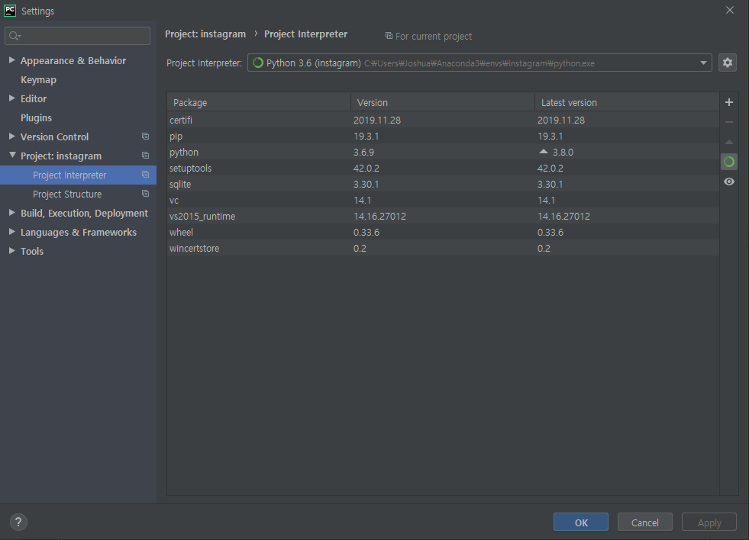Click the Conda spinner icon in interpreter field
The height and width of the screenshot is (540, 749).
pyautogui.click(x=258, y=63)
